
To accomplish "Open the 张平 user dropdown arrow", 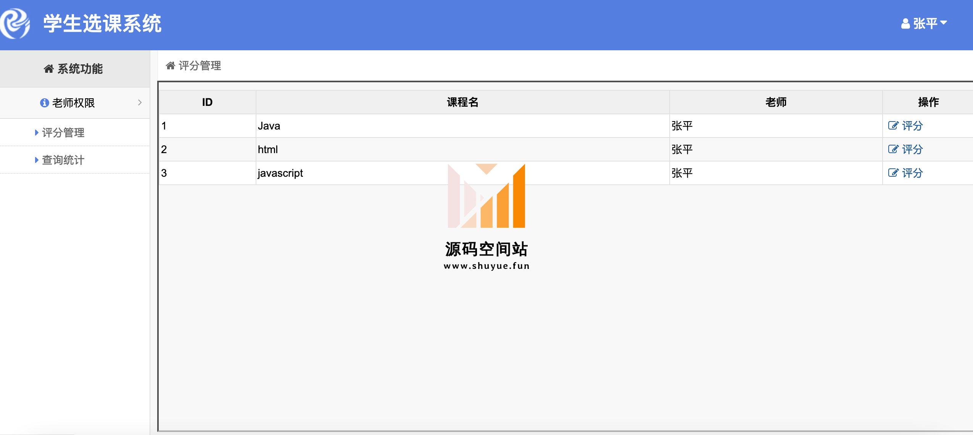I will pyautogui.click(x=944, y=23).
